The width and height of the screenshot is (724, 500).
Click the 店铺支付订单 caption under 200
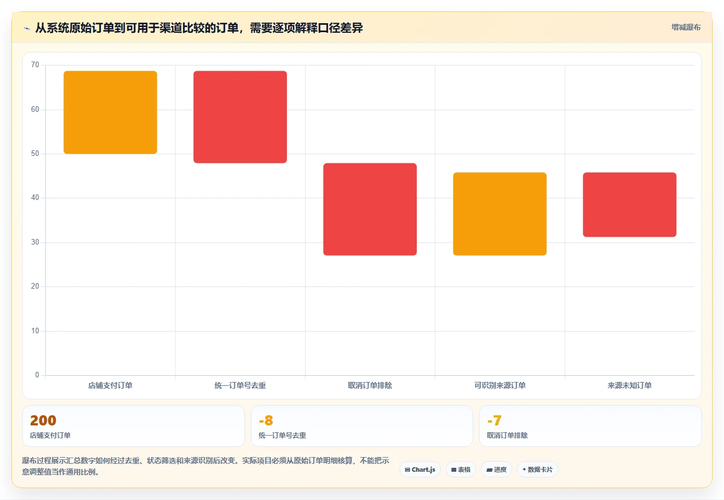tap(50, 436)
